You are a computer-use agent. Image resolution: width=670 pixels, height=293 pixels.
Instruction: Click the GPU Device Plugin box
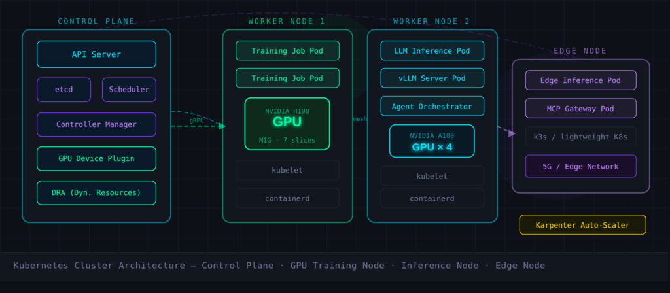(x=96, y=158)
